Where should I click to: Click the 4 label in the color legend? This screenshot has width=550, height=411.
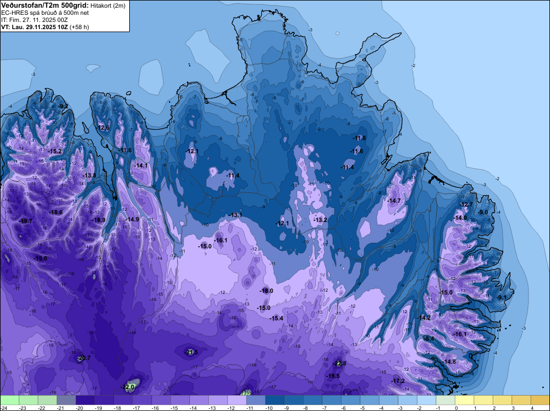[532, 408]
